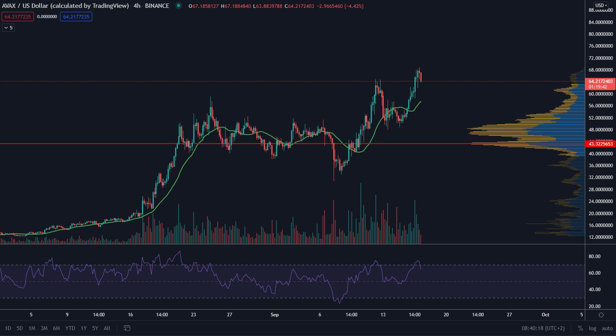Screen dimensions: 616x336
Task: Select the 1D time range
Action: pos(8,328)
